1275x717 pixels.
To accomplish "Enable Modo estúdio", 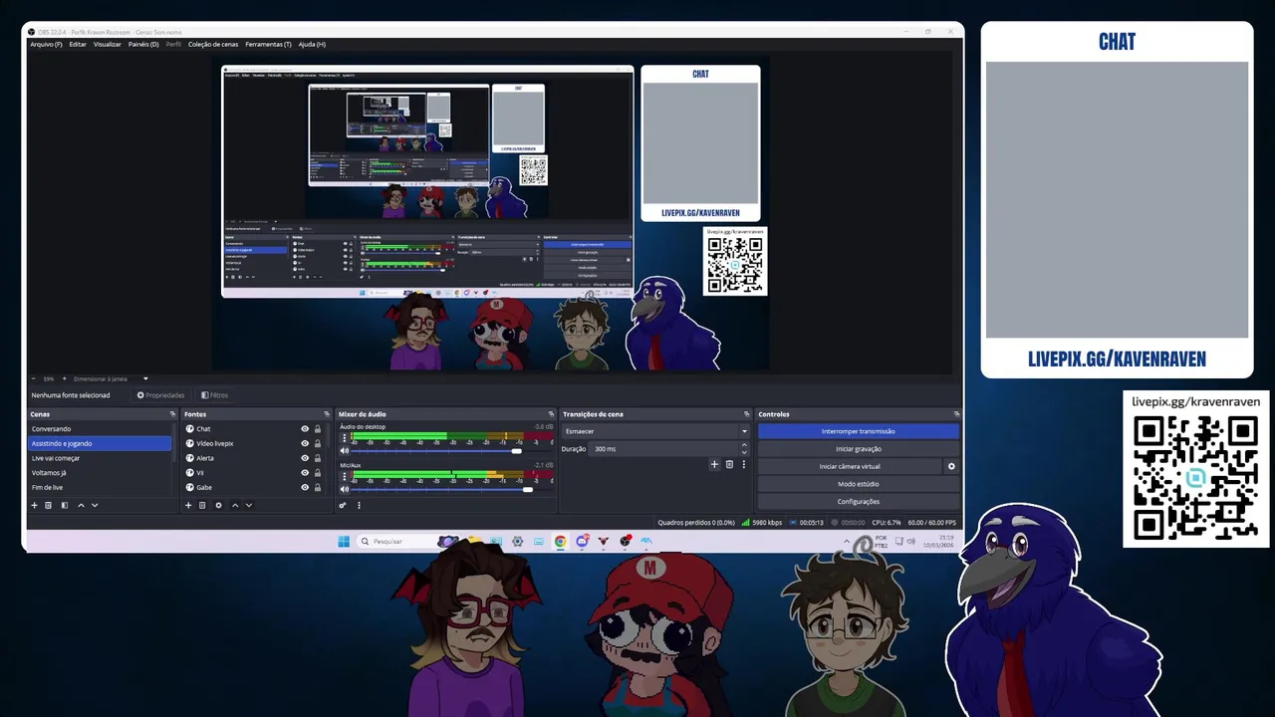I will [x=859, y=484].
